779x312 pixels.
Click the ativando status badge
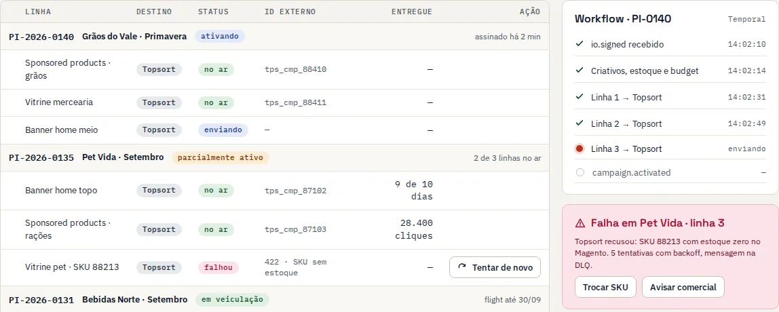click(220, 36)
